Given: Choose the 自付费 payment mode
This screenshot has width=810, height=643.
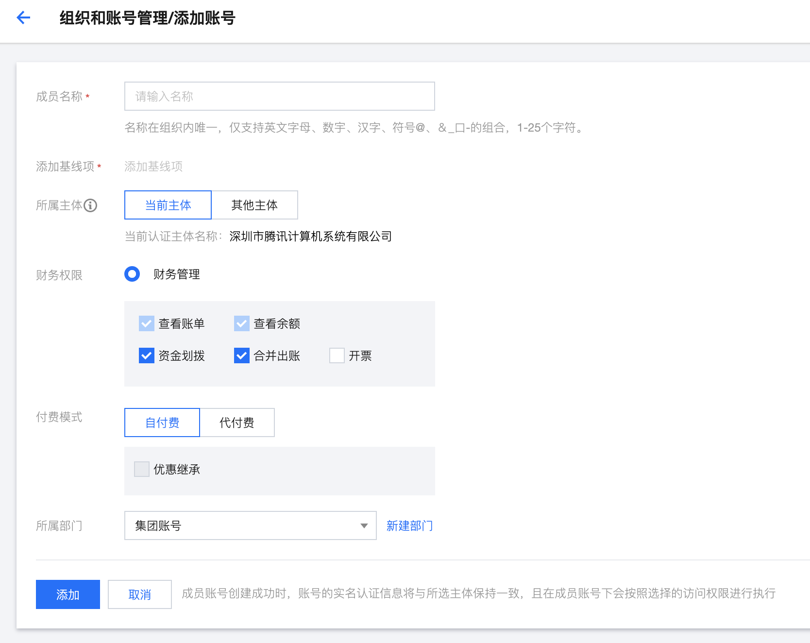Looking at the screenshot, I should pyautogui.click(x=162, y=423).
